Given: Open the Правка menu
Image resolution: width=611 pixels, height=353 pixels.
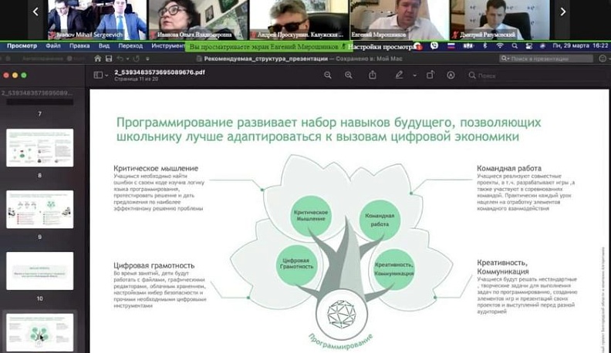Looking at the screenshot, I should 79,46.
